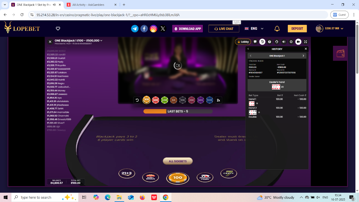Select the 100 chip
This screenshot has width=359, height=202.
tap(146, 100)
